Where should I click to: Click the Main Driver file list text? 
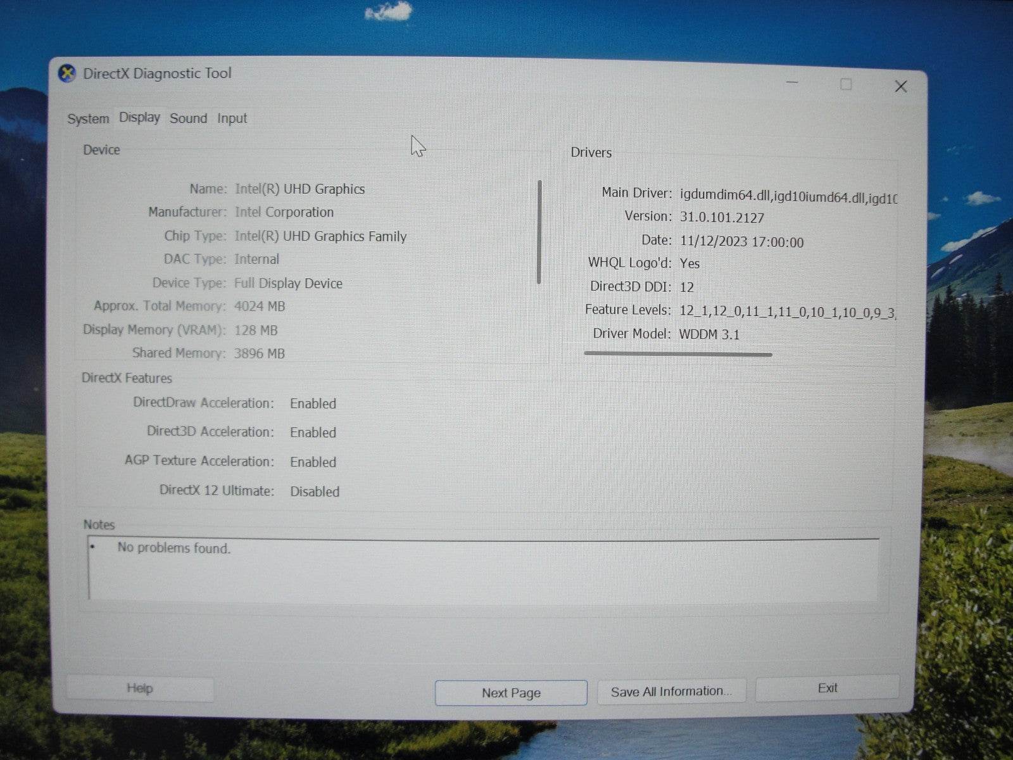(x=788, y=197)
